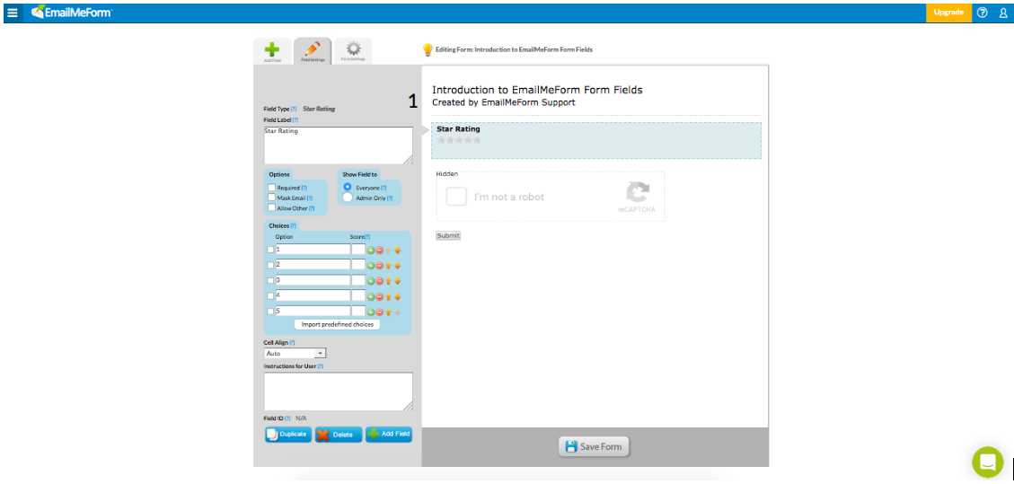Open the Choices help link
The image size is (1014, 484).
293,226
